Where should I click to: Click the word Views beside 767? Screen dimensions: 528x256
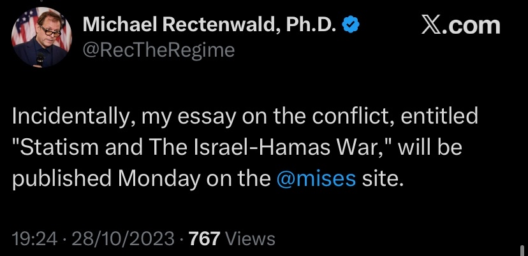pos(250,239)
